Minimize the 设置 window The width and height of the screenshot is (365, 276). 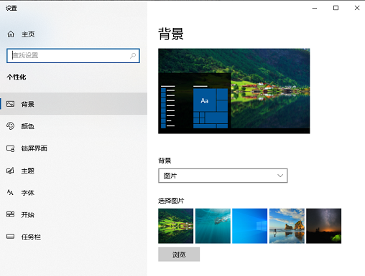pyautogui.click(x=315, y=8)
